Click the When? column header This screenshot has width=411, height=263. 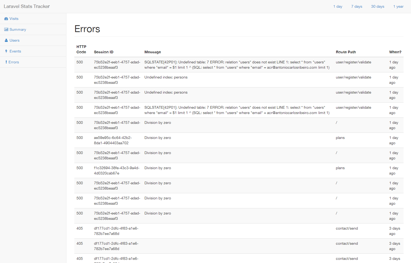coord(395,52)
